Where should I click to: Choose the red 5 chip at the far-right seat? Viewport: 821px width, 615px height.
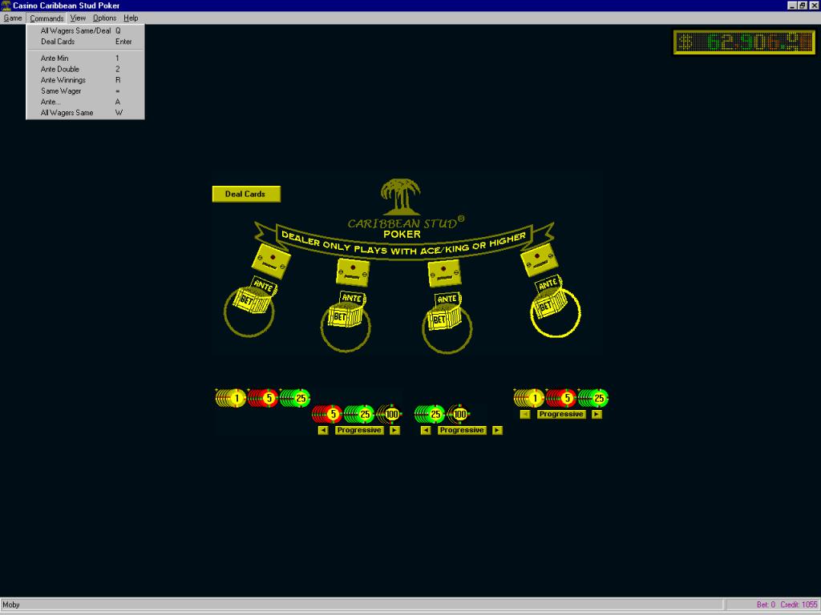(x=560, y=398)
